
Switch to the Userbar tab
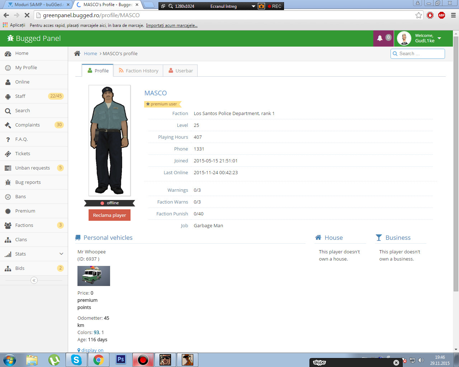pyautogui.click(x=181, y=71)
